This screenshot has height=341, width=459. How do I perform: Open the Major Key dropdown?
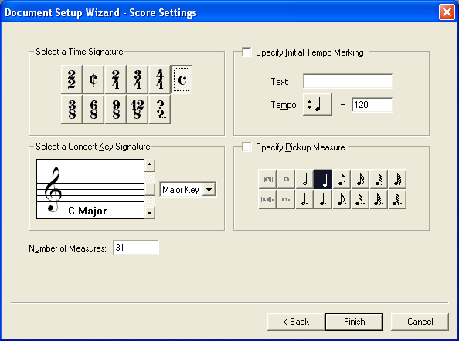[x=209, y=190]
